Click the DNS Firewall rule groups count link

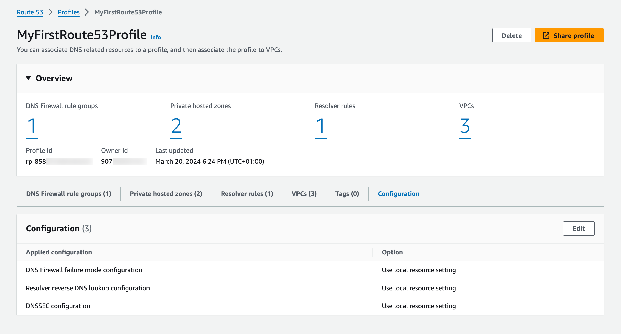(x=32, y=126)
